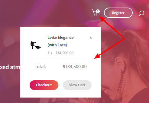Click the (with Lace) product name line

[57, 45]
